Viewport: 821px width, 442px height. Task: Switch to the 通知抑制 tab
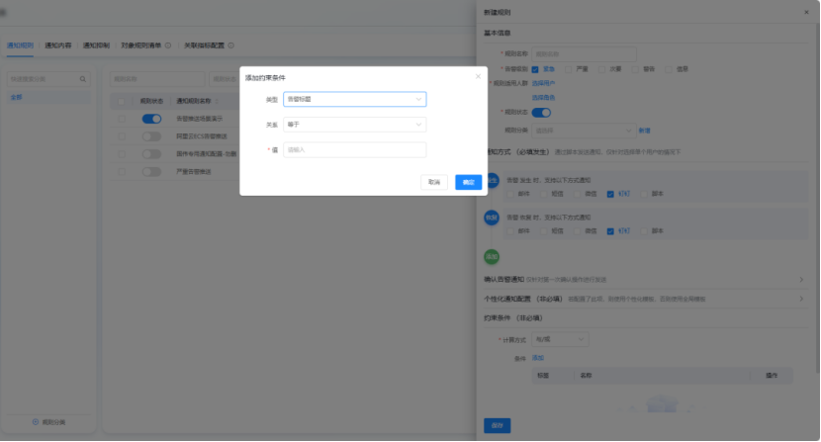point(96,45)
